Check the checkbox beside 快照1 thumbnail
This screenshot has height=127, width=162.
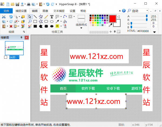pyautogui.click(x=6, y=57)
